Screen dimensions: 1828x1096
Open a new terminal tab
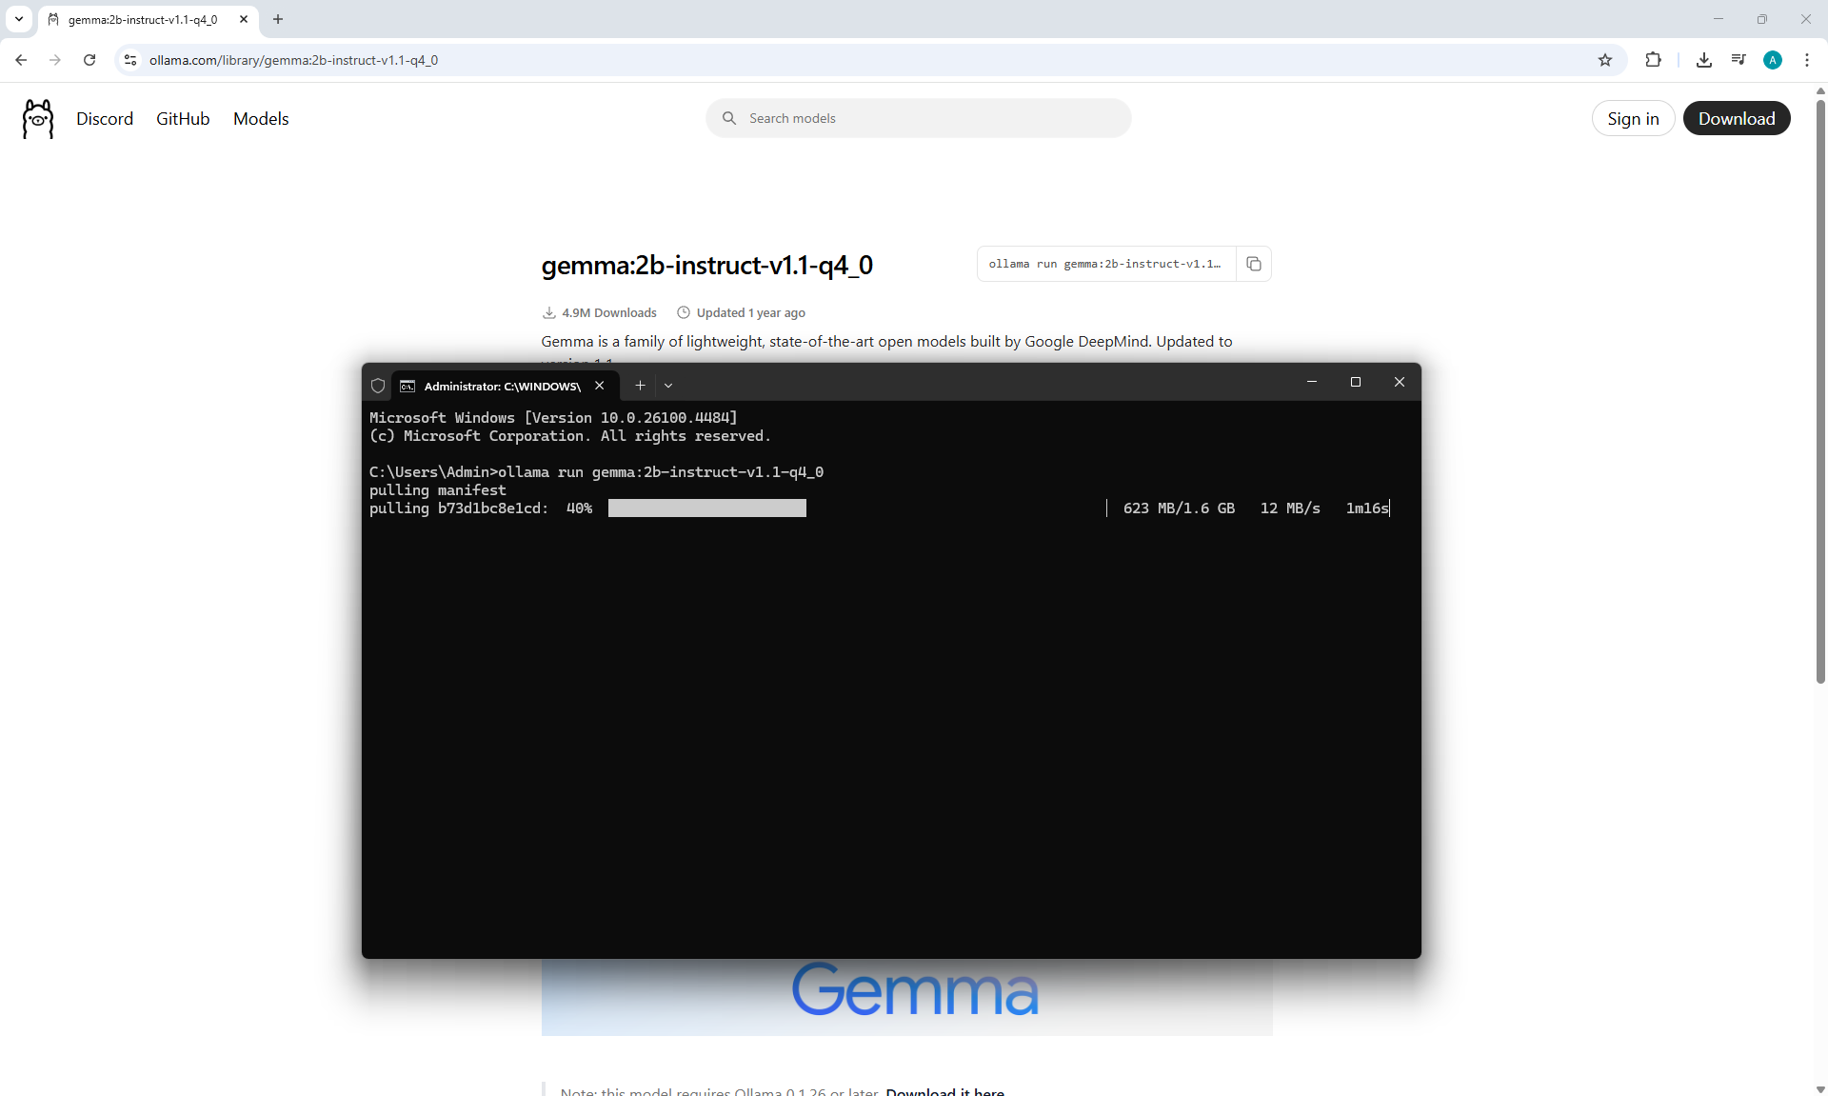click(640, 386)
